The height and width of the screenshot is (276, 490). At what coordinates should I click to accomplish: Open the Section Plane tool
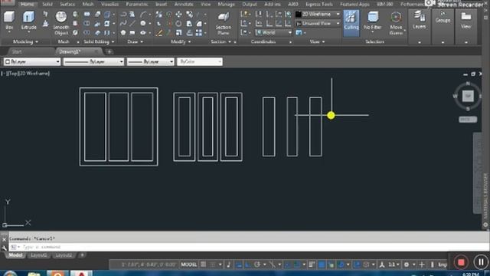pyautogui.click(x=224, y=24)
